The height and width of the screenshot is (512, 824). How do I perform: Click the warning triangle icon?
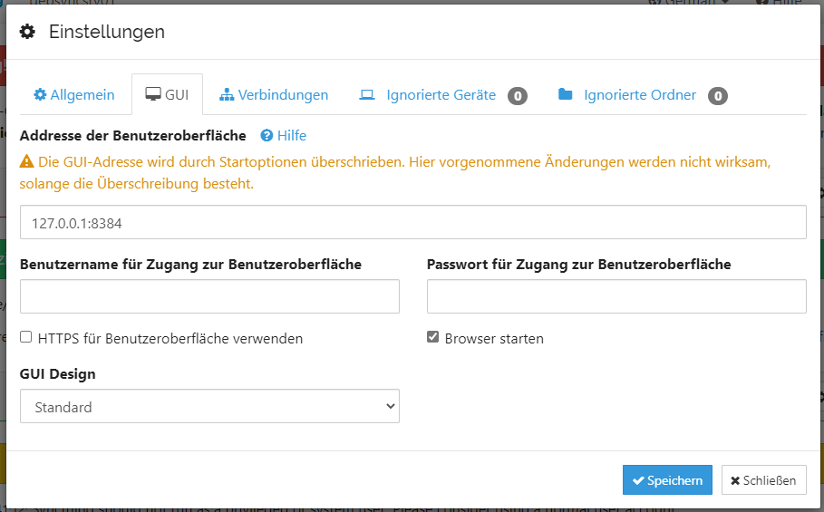(27, 161)
